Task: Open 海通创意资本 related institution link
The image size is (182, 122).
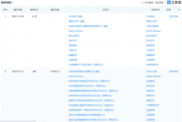Action: (152, 65)
